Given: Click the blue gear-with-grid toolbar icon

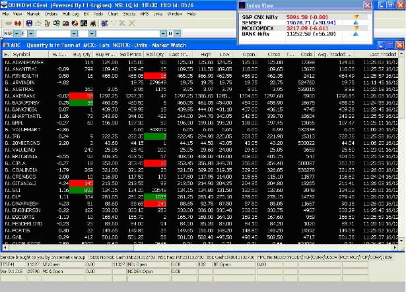Looking at the screenshot, I should click(x=104, y=24).
